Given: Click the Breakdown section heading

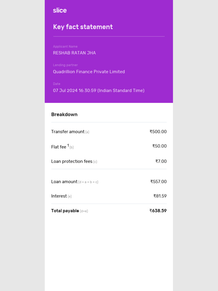Looking at the screenshot, I should [x=64, y=115].
